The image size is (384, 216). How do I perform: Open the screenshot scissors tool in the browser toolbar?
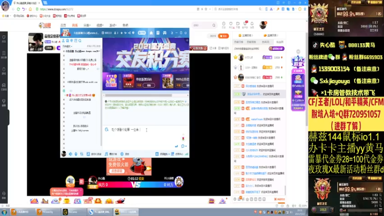[271, 9]
